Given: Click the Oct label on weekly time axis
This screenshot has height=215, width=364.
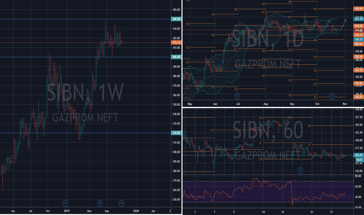Looking at the screenshot, I should click(x=48, y=211).
